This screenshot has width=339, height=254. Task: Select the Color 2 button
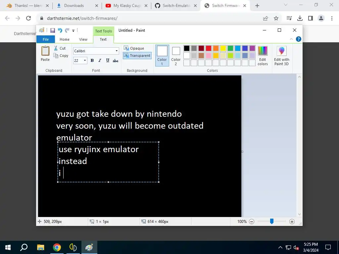coord(176,55)
